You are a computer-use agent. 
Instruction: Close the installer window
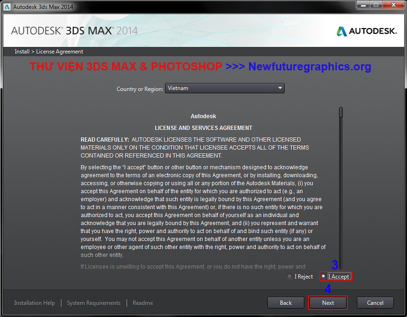[393, 5]
